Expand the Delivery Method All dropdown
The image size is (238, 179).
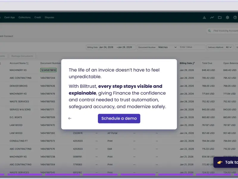tap(228, 47)
